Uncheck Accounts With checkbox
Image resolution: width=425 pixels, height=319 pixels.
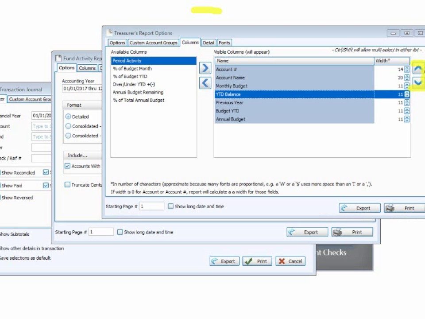pos(67,166)
